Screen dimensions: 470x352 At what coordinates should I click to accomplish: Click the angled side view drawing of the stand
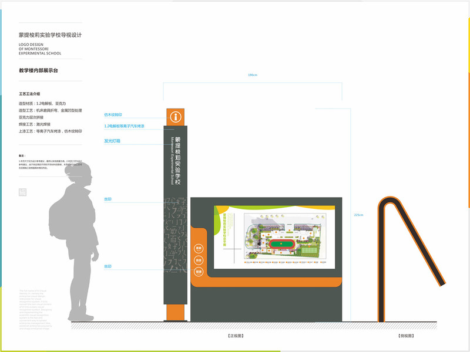411,259
